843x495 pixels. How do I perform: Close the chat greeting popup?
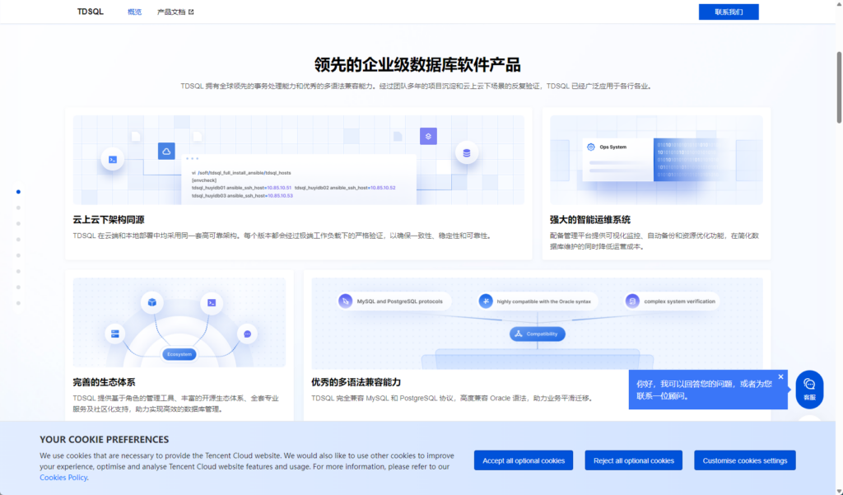[781, 376]
